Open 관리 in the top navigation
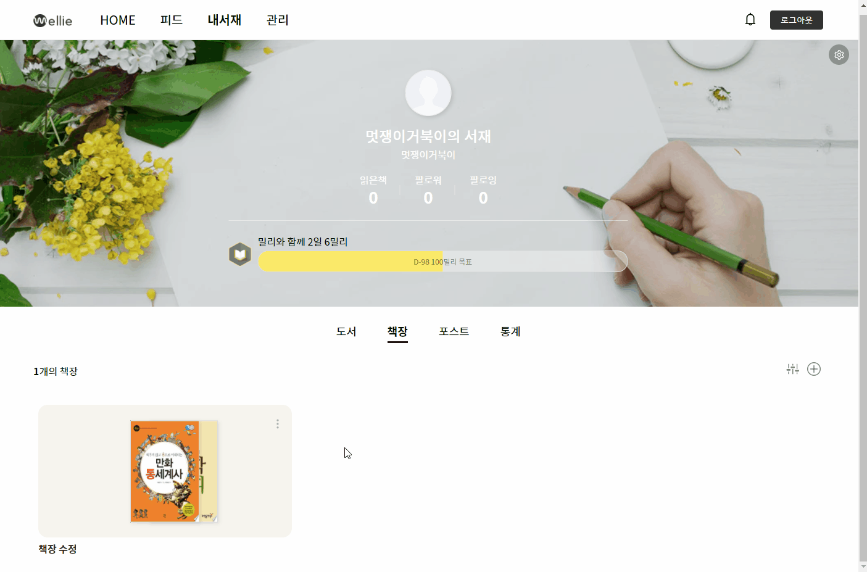 [278, 20]
